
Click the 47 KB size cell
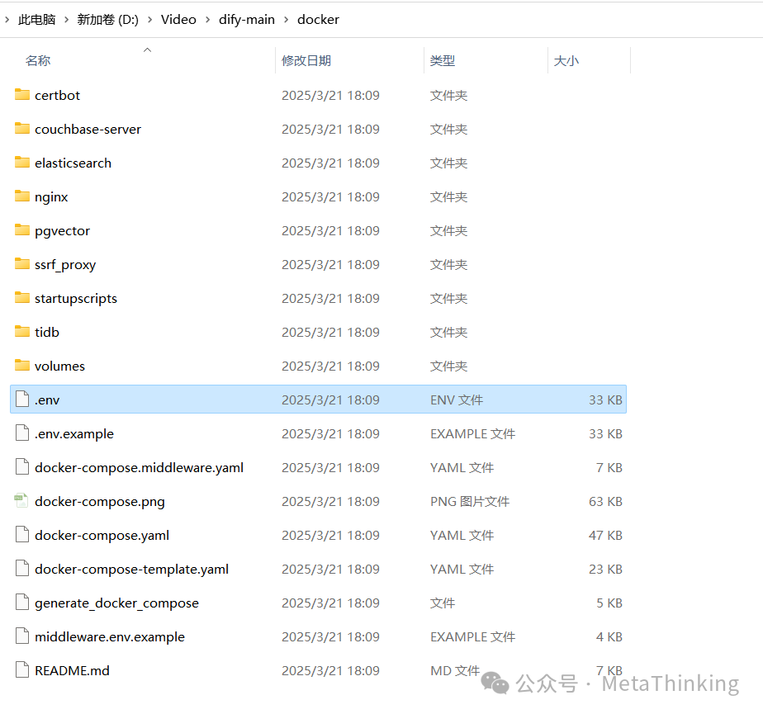tap(605, 535)
